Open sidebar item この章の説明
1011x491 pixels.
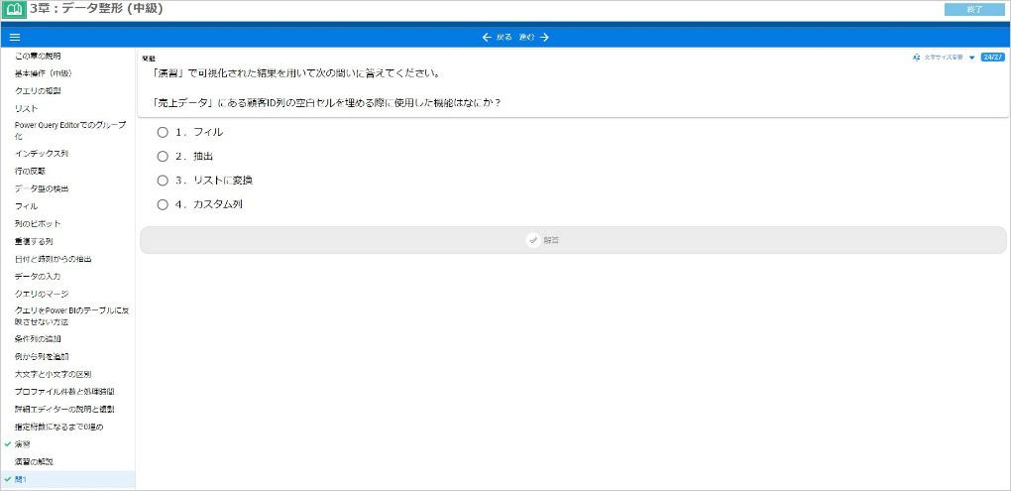click(38, 57)
